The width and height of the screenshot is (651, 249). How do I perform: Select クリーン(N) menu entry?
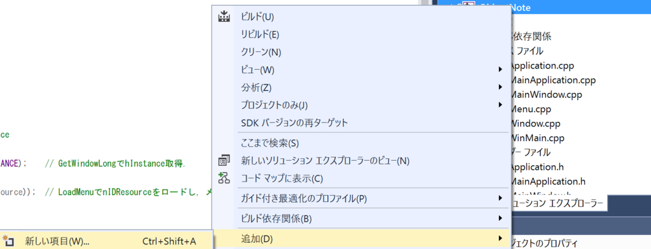click(261, 52)
